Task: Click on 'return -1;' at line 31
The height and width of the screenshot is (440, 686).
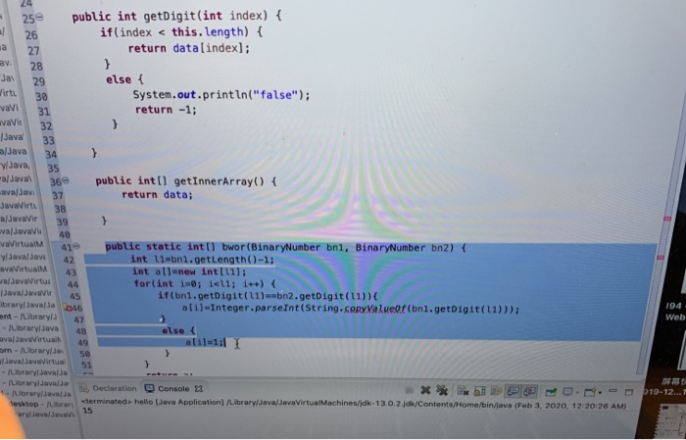Action: click(166, 110)
